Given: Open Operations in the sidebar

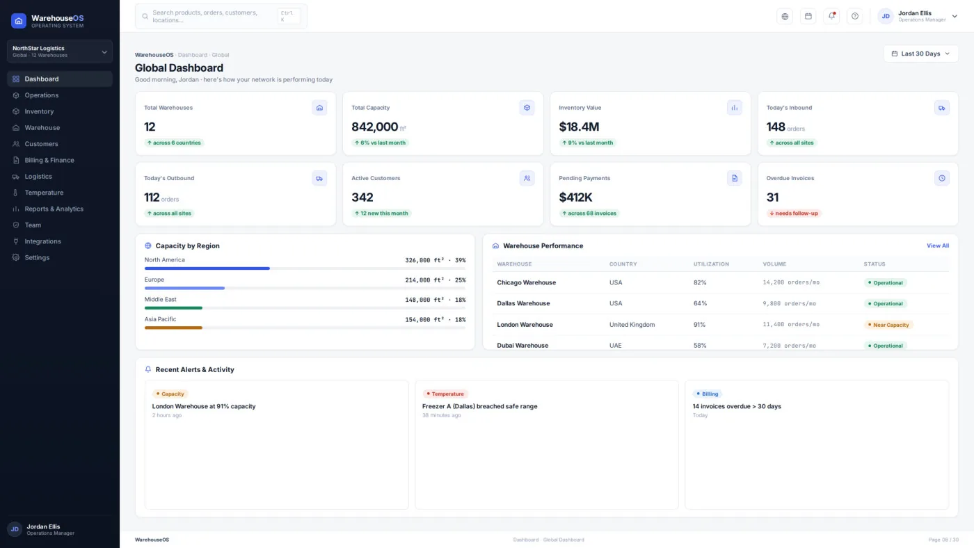Looking at the screenshot, I should (x=60, y=95).
